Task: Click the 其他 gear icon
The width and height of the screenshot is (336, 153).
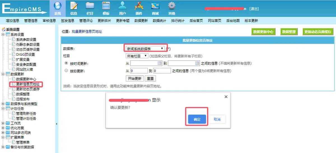Action: (172, 6)
